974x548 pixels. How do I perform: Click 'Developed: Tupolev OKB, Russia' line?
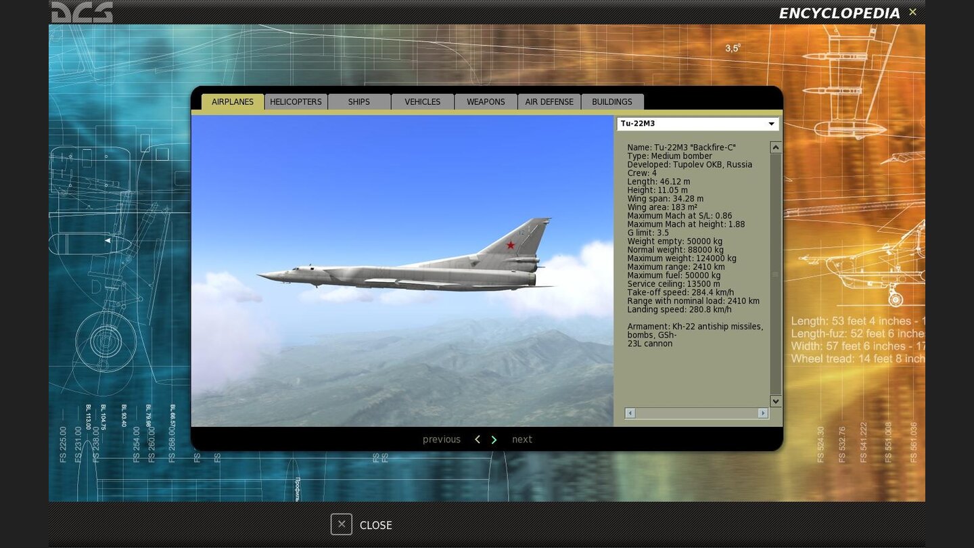tap(689, 164)
